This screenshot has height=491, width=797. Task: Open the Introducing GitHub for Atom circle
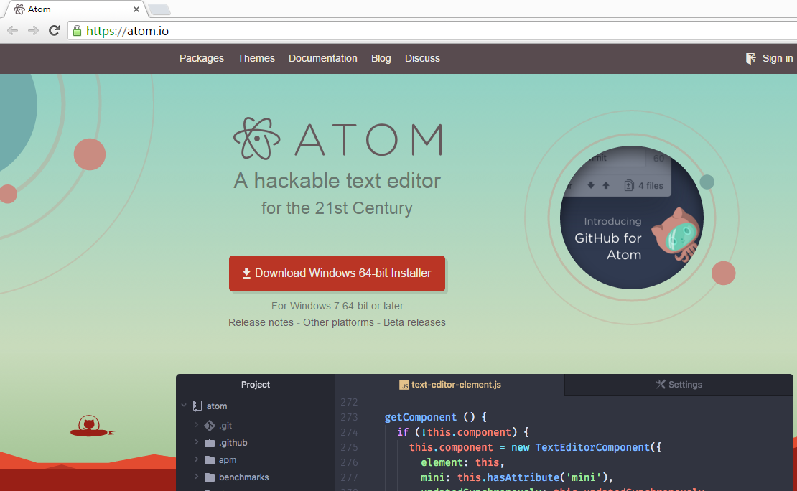[632, 218]
